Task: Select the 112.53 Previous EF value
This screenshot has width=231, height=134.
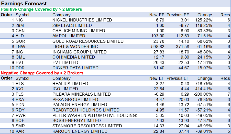Action: point(182,36)
